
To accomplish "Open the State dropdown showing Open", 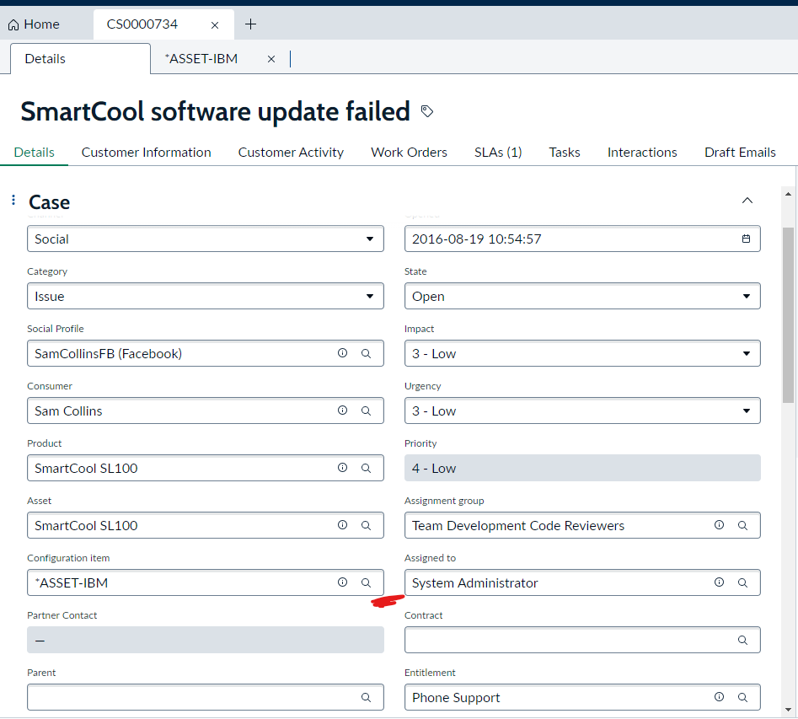I will 583,296.
